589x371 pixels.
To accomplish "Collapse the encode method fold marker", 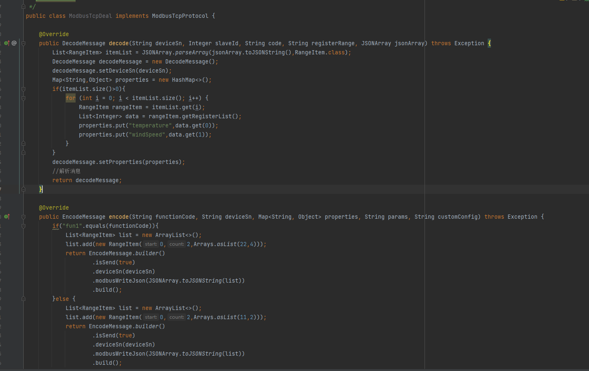I will point(24,217).
